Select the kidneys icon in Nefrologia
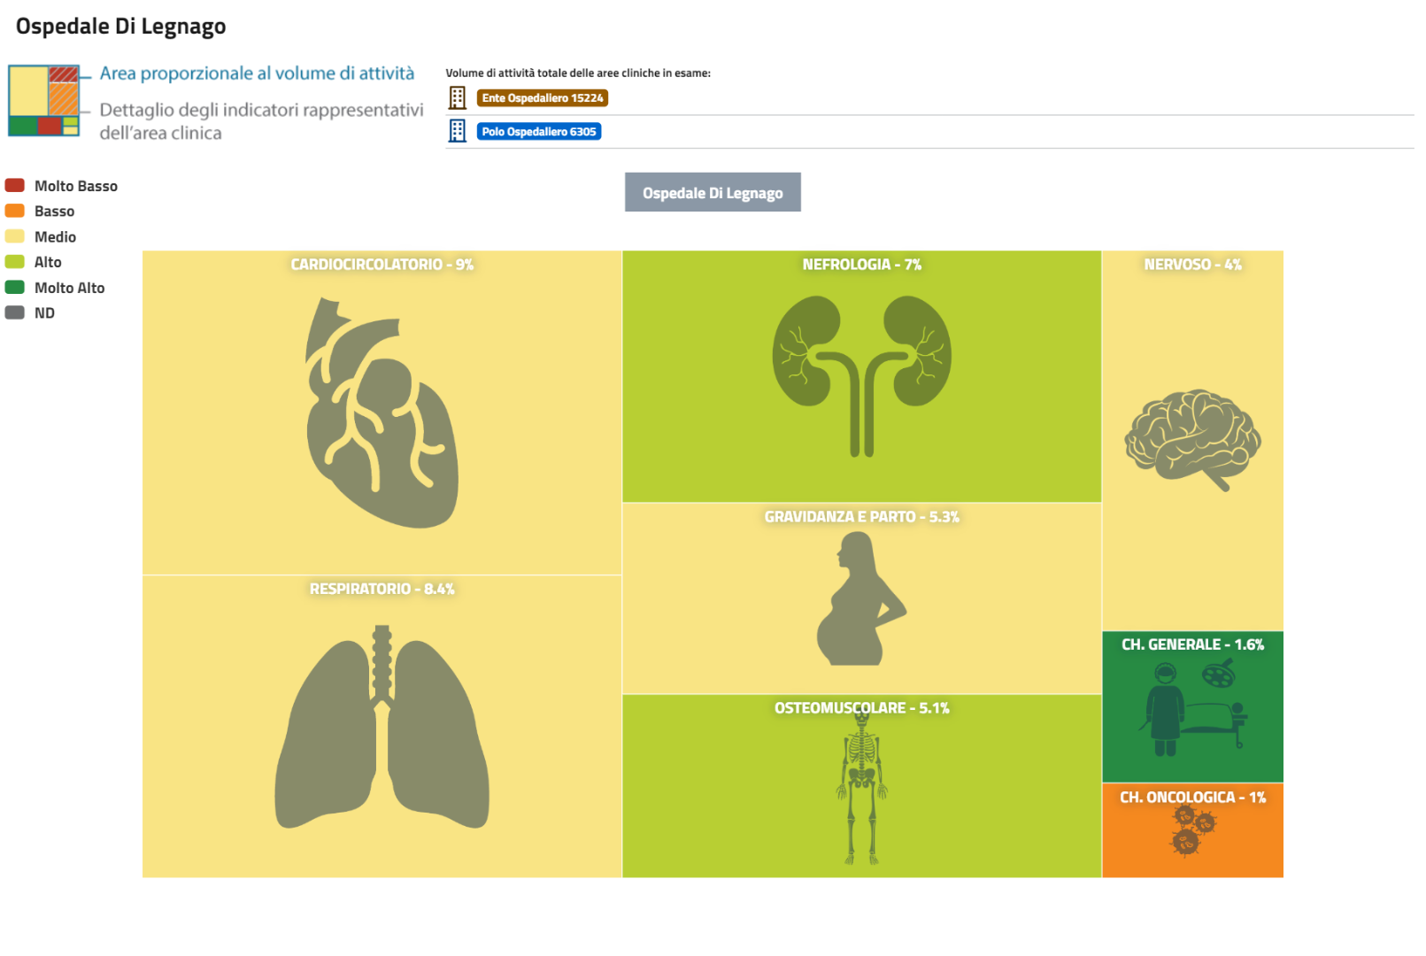1426x956 pixels. tap(861, 375)
